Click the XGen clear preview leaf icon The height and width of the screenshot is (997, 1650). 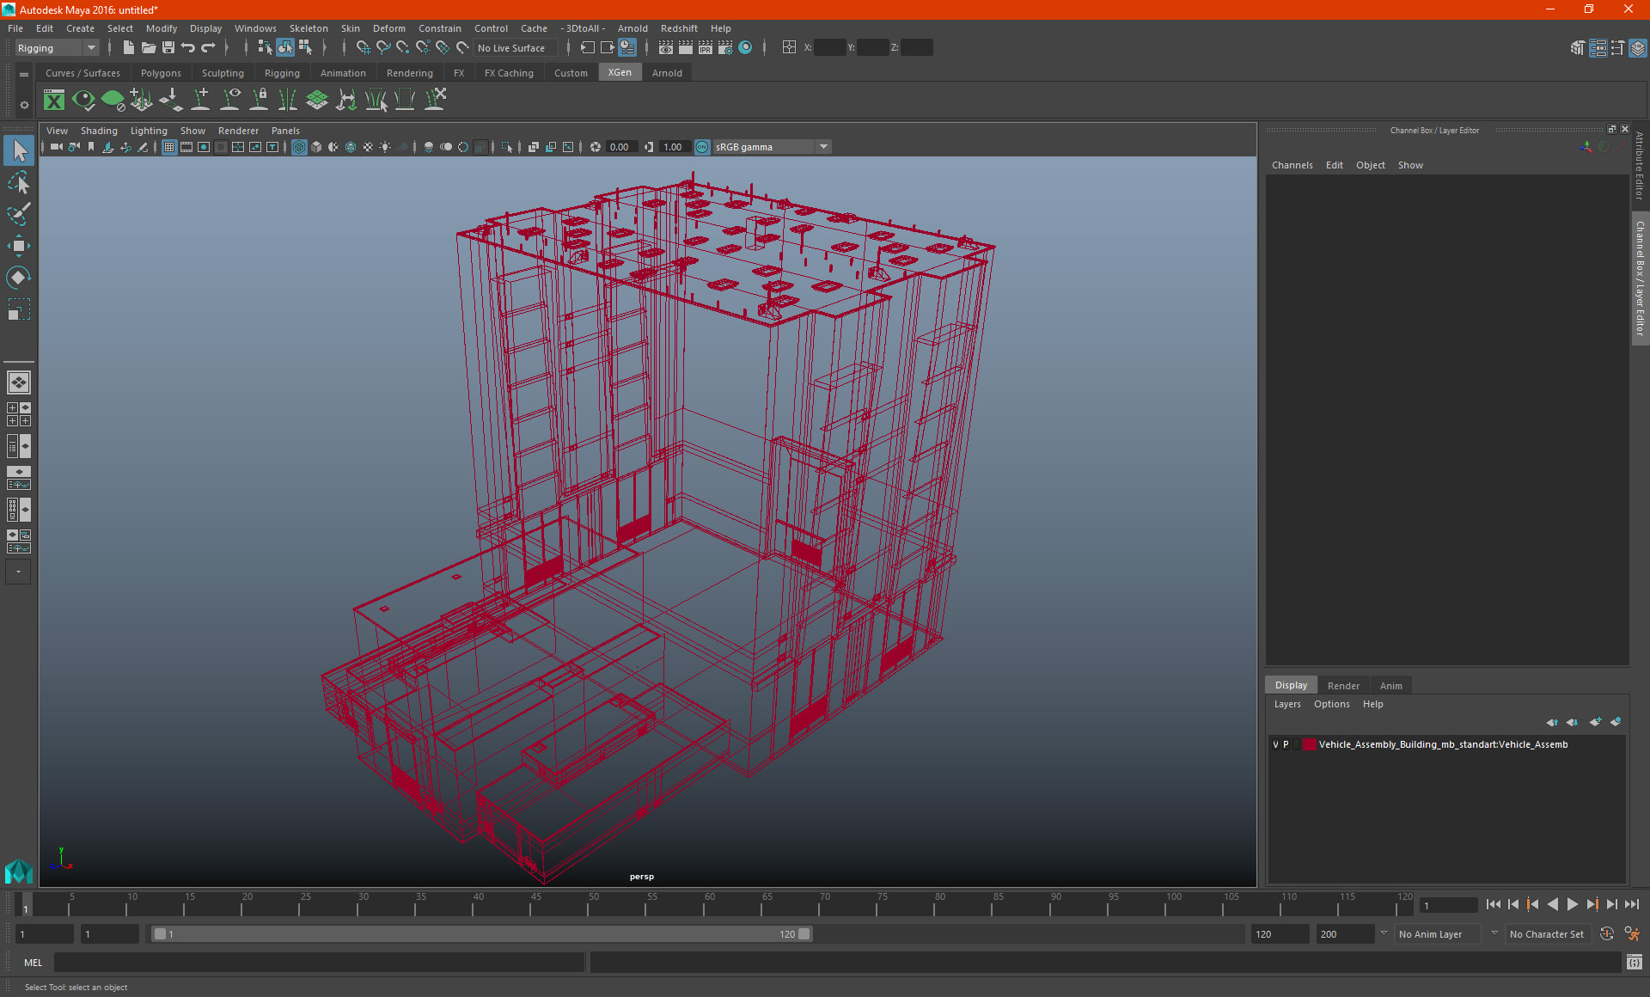113,100
